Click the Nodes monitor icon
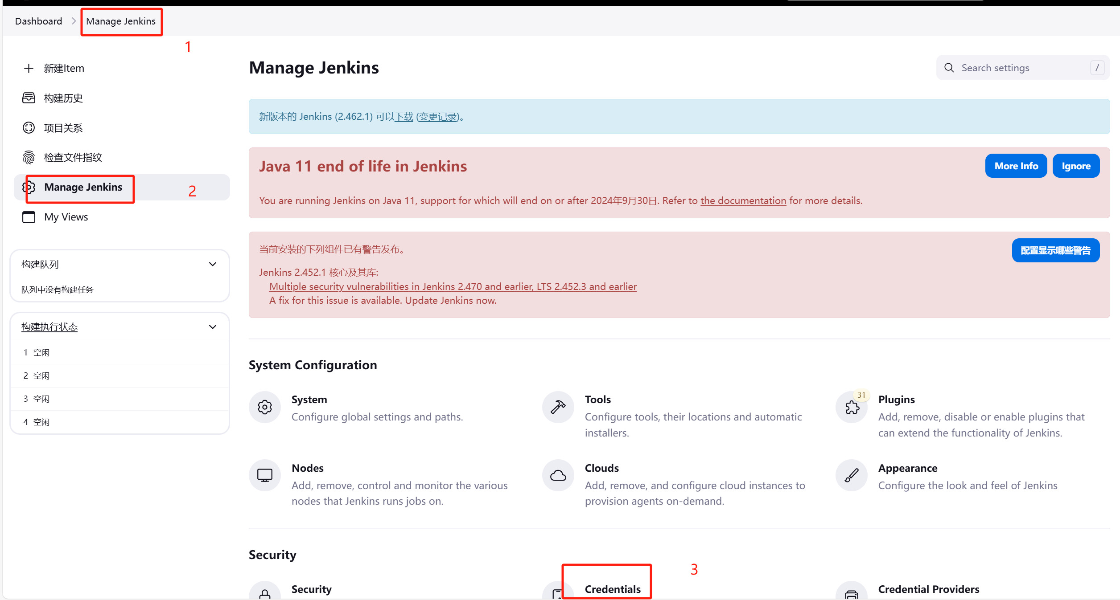The height and width of the screenshot is (600, 1120). tap(265, 475)
